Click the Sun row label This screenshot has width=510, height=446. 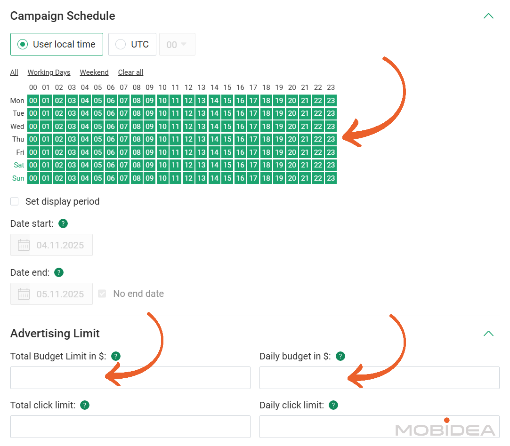coord(18,178)
